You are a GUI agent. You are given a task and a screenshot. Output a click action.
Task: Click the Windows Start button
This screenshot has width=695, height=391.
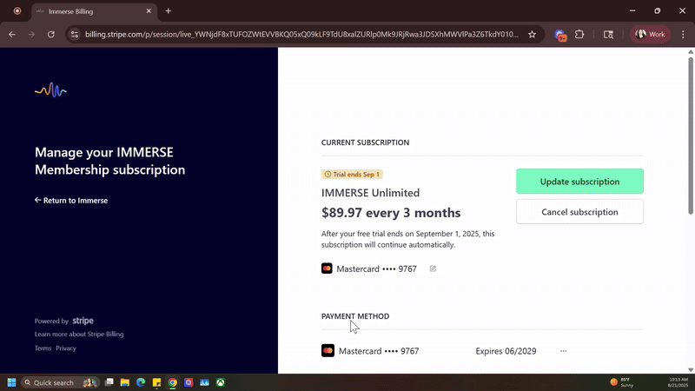[x=12, y=382]
